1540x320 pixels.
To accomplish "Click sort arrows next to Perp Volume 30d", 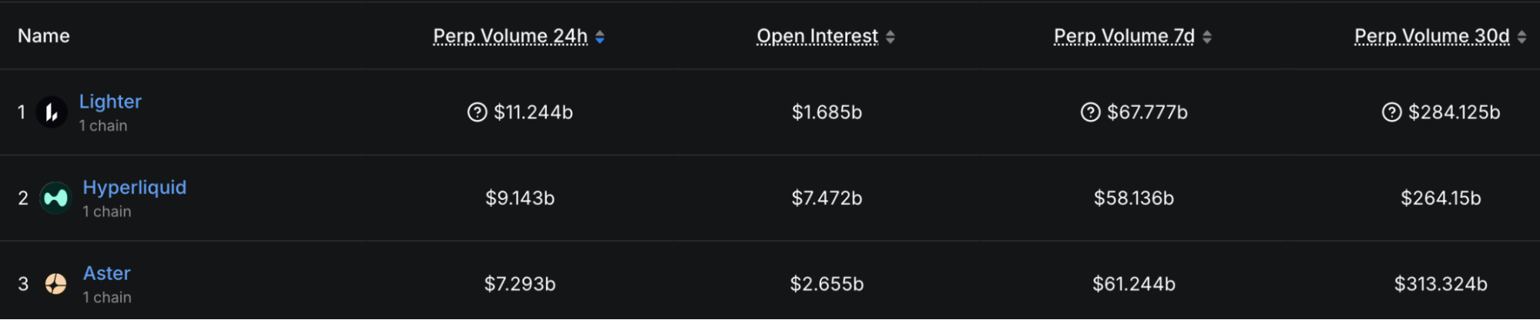I will [x=1522, y=37].
